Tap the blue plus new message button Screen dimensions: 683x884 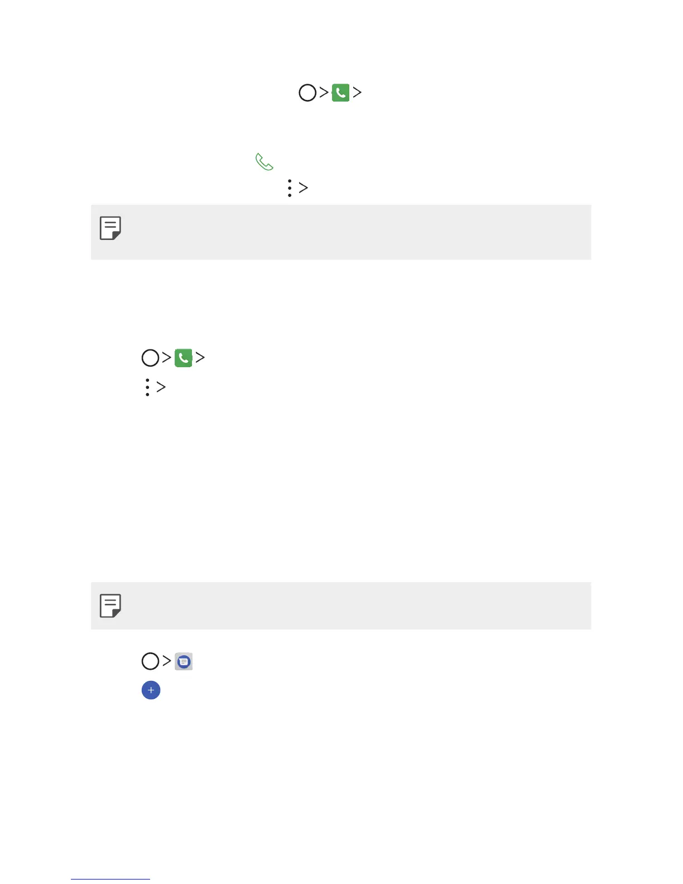(x=151, y=690)
